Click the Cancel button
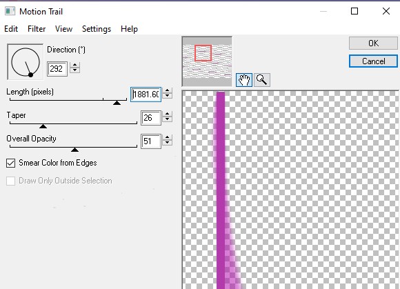400x289 pixels. (x=373, y=61)
